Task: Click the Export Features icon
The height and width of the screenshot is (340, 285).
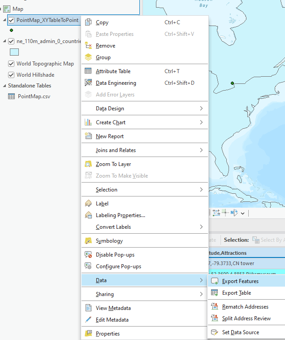Action: click(x=215, y=281)
